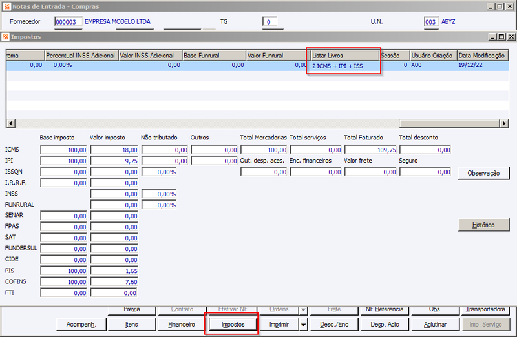This screenshot has height=337, width=517.
Task: Click the Aglutinar button
Action: (435, 325)
